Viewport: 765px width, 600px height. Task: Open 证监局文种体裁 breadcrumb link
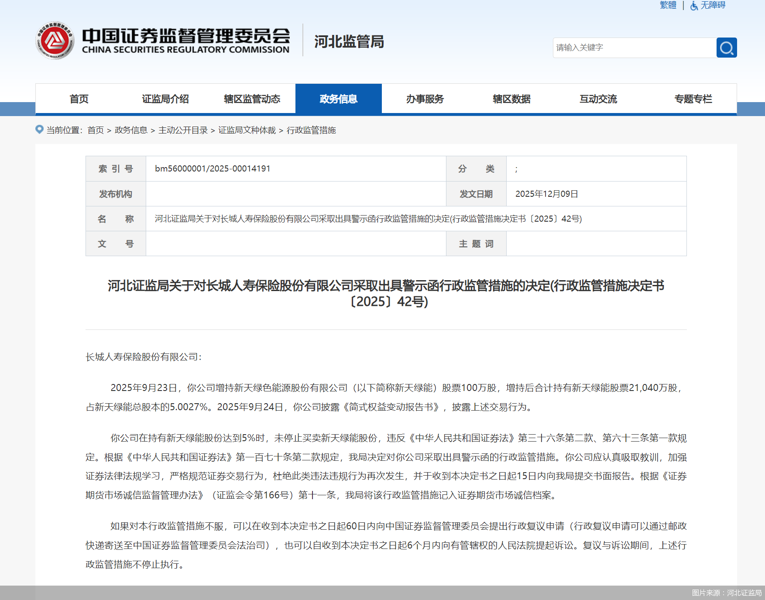click(247, 130)
